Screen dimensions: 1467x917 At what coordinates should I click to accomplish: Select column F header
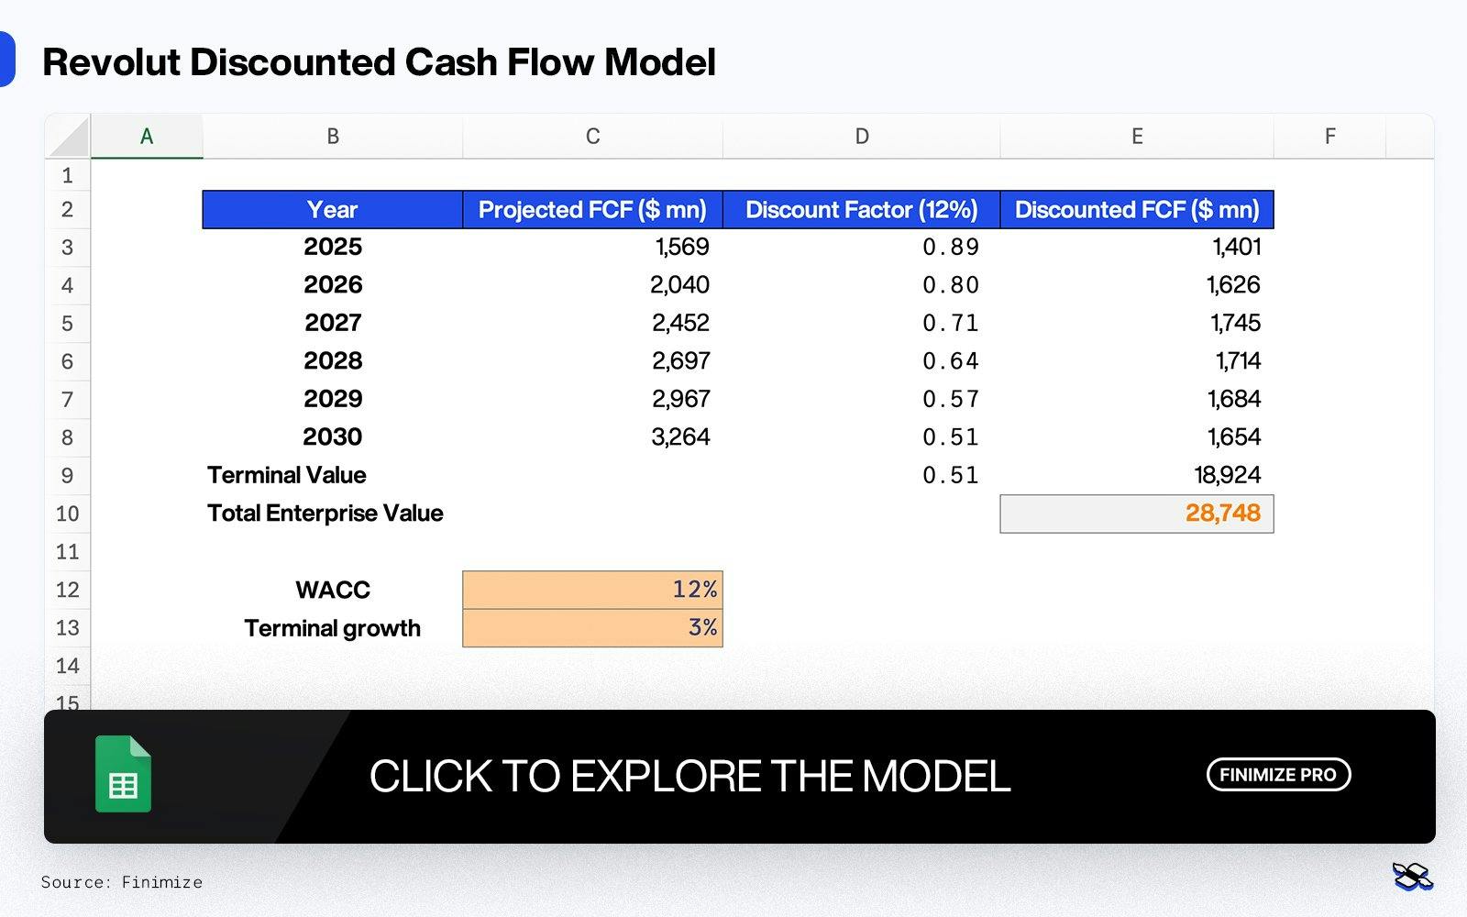[1330, 137]
